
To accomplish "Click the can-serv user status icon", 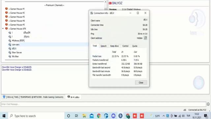I will [x=10, y=45].
